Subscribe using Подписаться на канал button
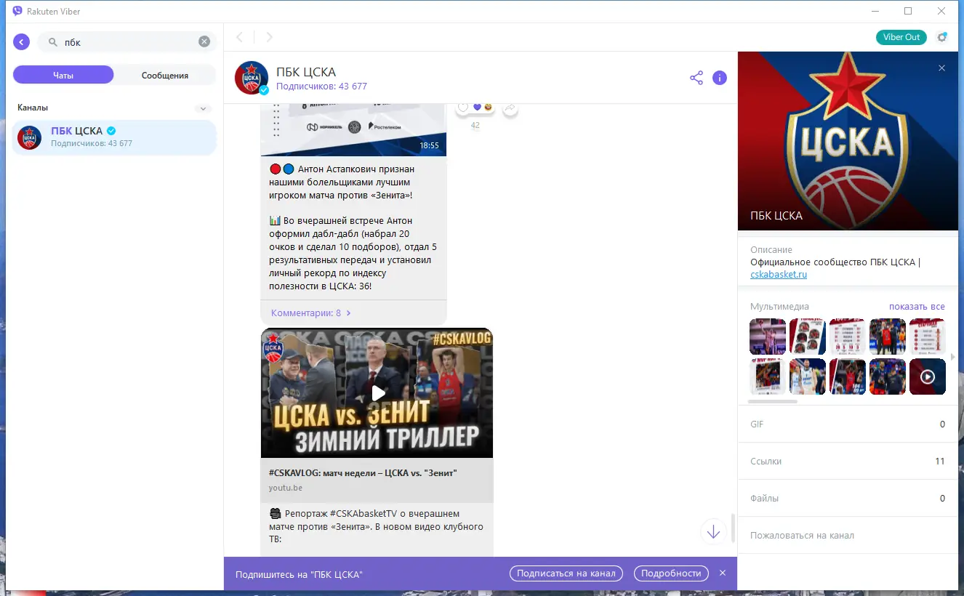 coord(566,573)
